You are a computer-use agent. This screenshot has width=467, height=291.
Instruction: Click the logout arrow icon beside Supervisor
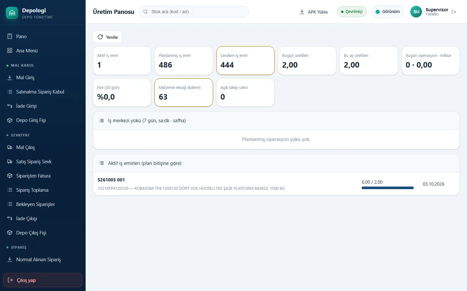pos(454,12)
